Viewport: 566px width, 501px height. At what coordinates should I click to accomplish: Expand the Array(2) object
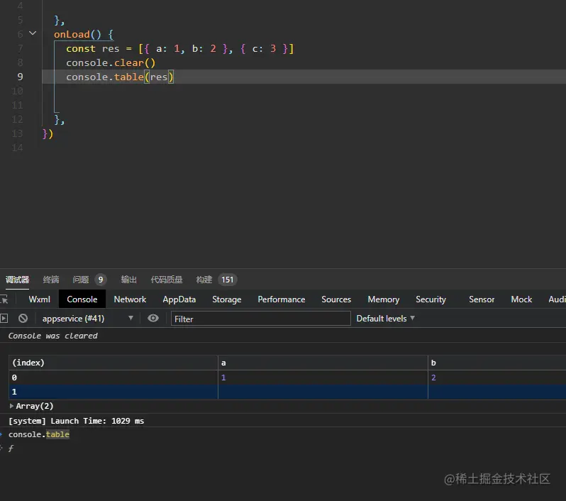(11, 406)
